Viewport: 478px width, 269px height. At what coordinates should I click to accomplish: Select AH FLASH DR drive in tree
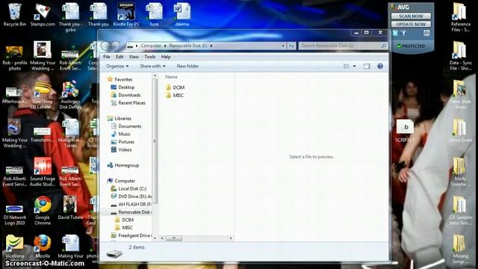131,204
